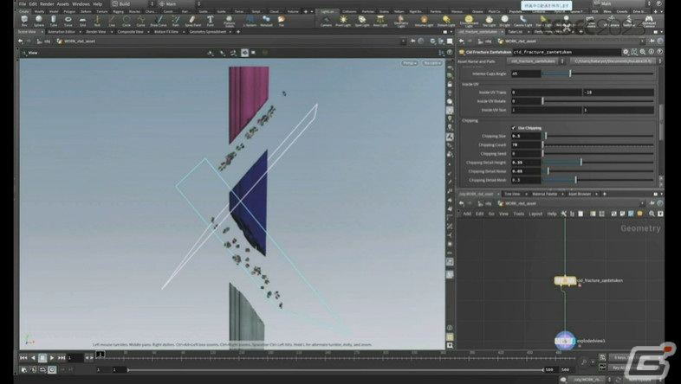The height and width of the screenshot is (384, 681).
Task: Click the Chipping Count value field
Action: coord(526,144)
